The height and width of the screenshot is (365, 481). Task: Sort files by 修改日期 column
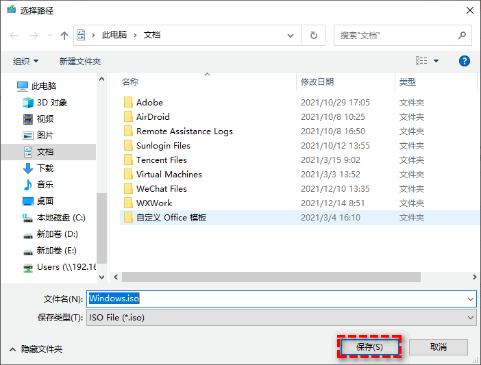[317, 81]
